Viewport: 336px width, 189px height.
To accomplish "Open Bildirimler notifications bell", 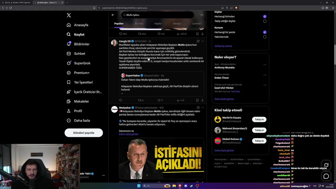I will [x=78, y=44].
